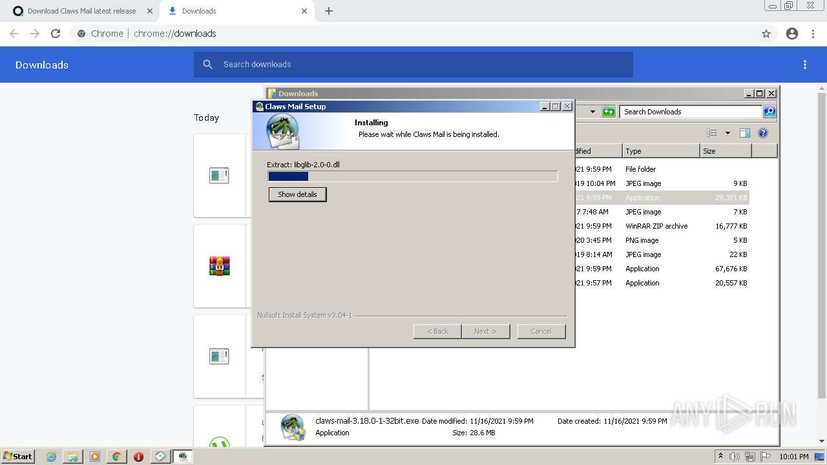Click the first download file icon

219,176
